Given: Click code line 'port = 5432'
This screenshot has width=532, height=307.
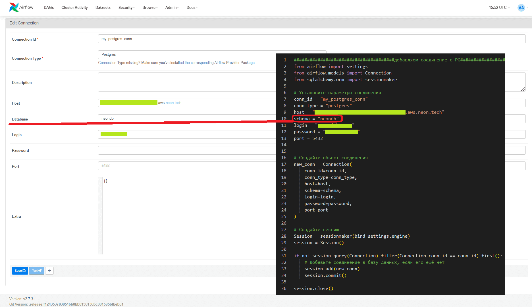Looking at the screenshot, I should click(x=308, y=138).
